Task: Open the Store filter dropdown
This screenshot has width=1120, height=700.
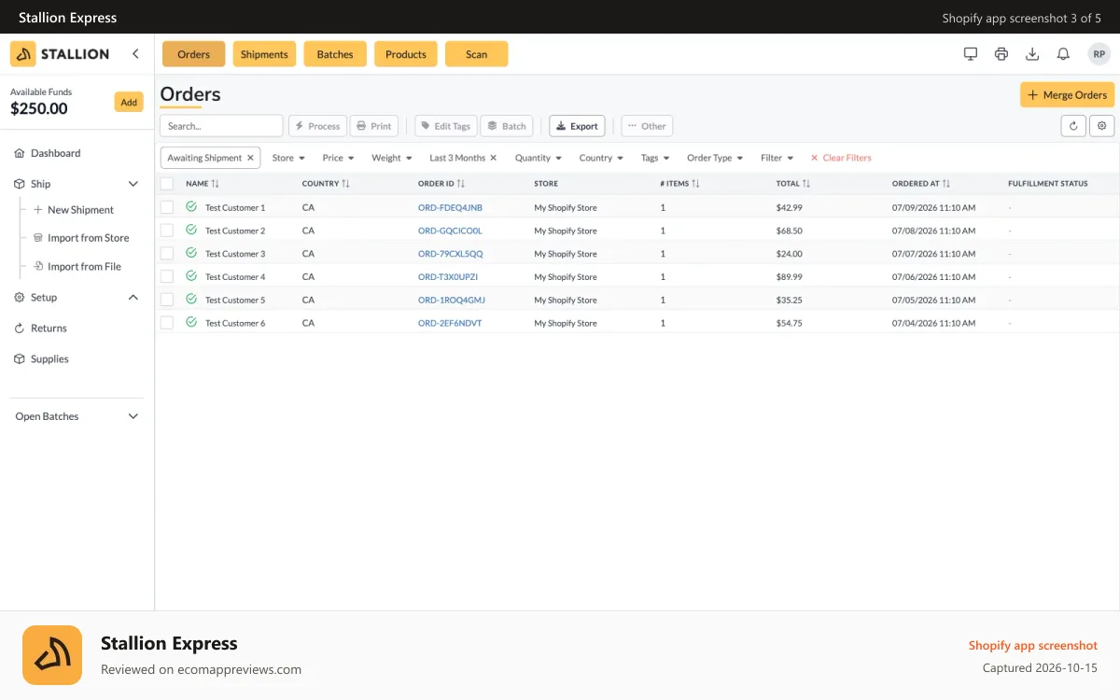Action: click(x=288, y=158)
